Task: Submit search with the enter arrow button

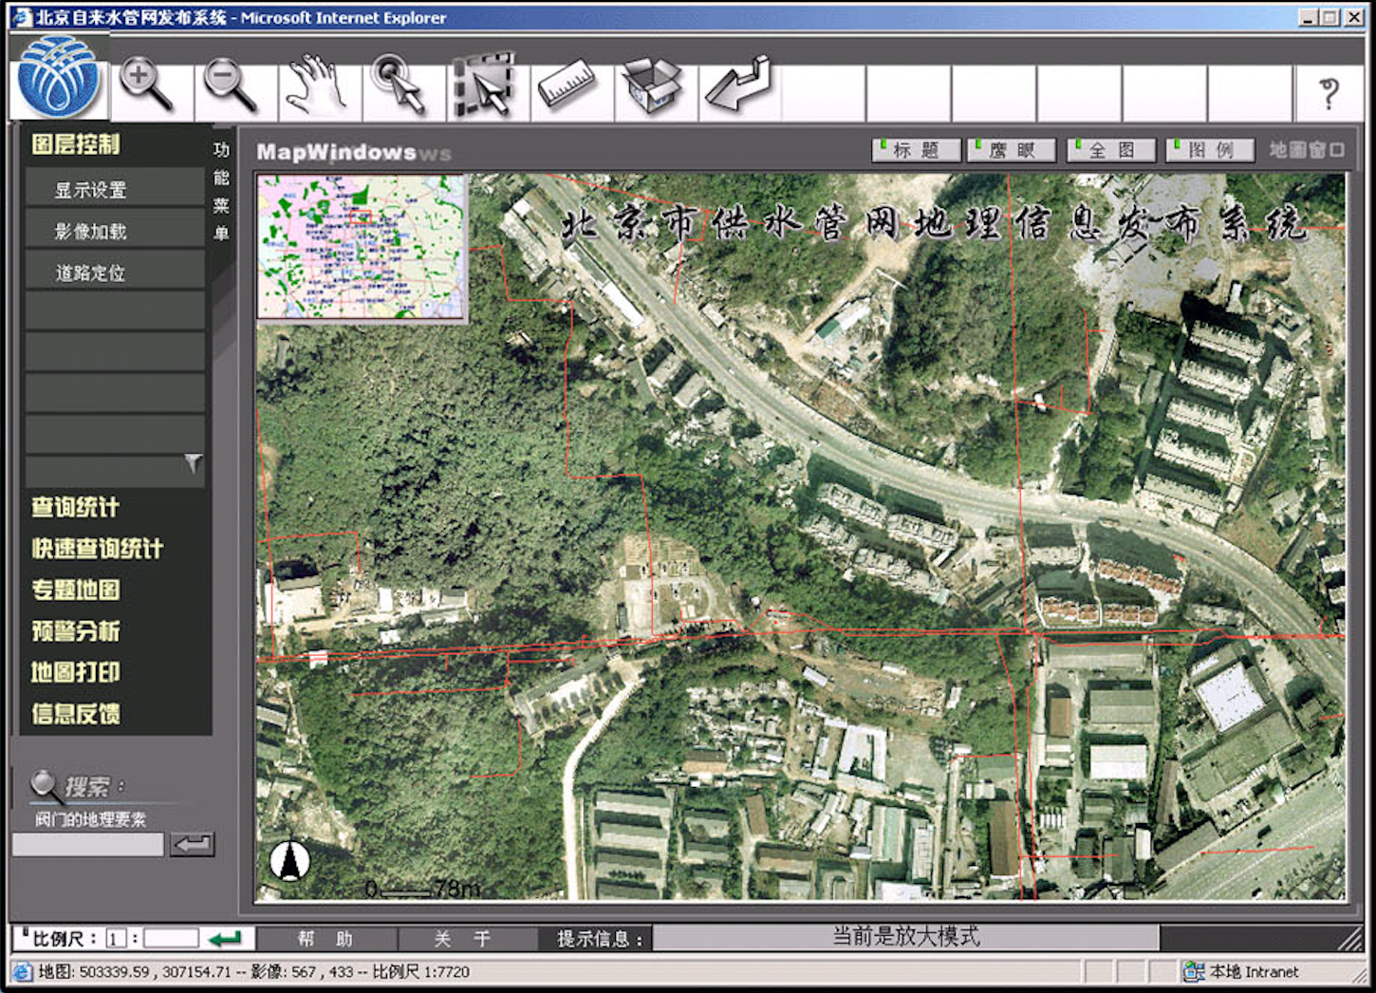Action: (193, 844)
